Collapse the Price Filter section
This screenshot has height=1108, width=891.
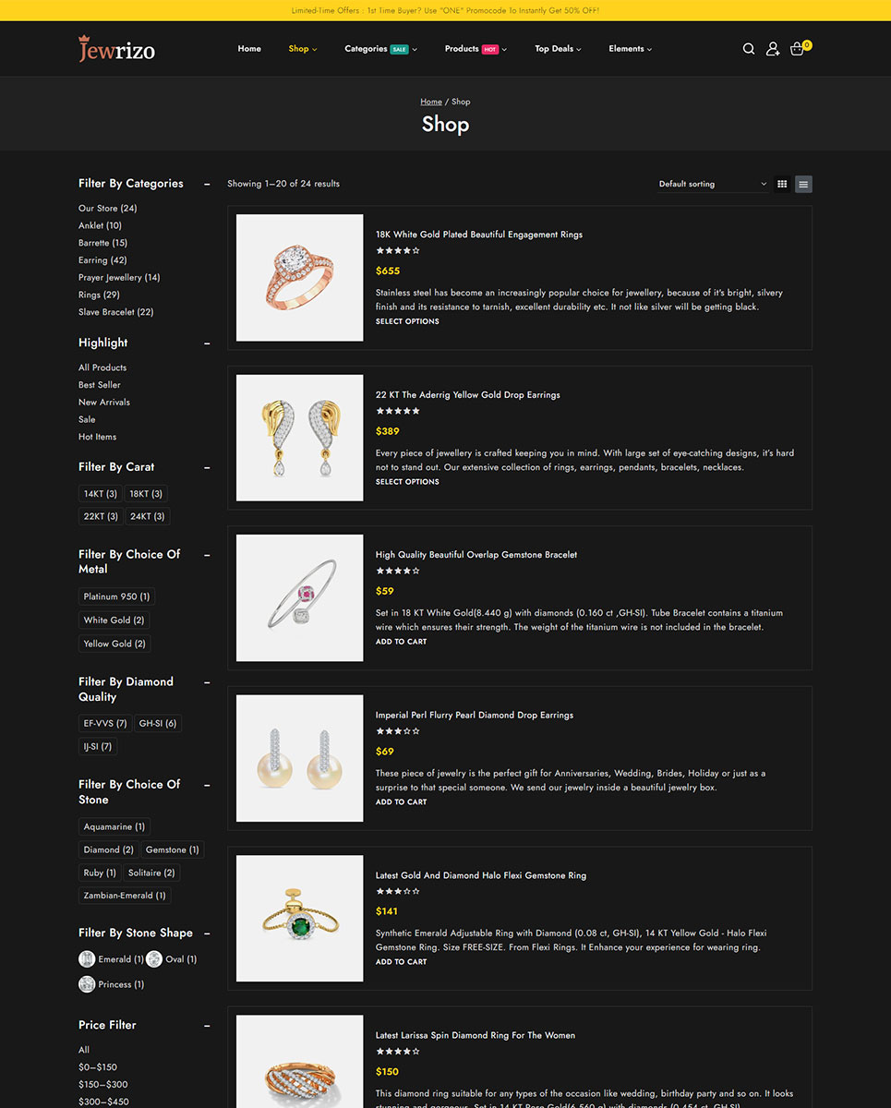[x=207, y=1025]
